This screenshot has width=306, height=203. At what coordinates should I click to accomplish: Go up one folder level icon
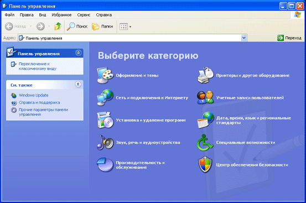click(58, 26)
